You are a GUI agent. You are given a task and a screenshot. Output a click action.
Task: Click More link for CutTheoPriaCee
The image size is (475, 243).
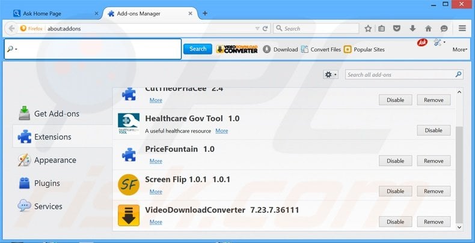tap(156, 100)
